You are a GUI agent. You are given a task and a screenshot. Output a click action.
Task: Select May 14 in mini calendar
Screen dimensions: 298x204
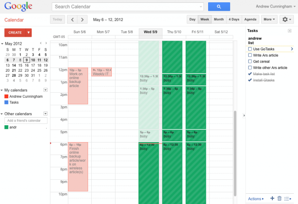pyautogui.click(x=14, y=65)
